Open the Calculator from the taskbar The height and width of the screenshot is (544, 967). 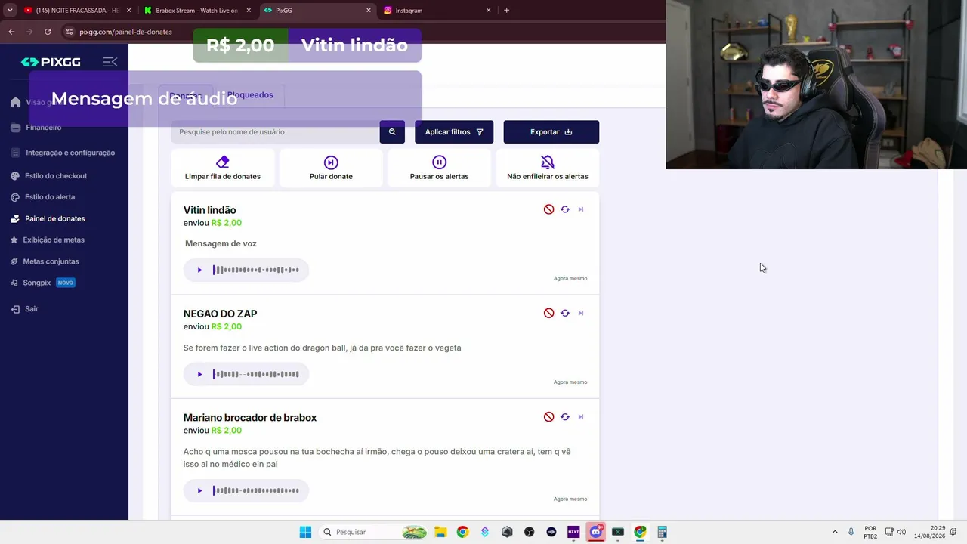pyautogui.click(x=662, y=532)
